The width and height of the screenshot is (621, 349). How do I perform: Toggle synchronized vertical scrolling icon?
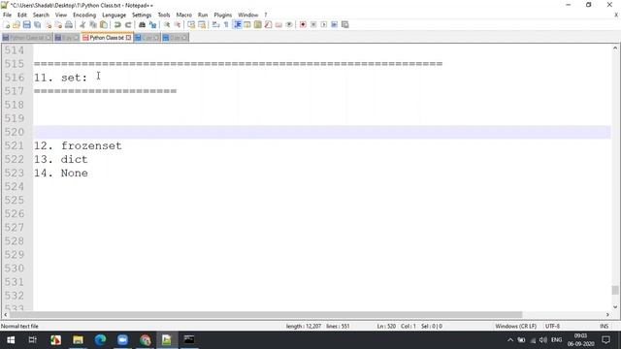coord(191,24)
